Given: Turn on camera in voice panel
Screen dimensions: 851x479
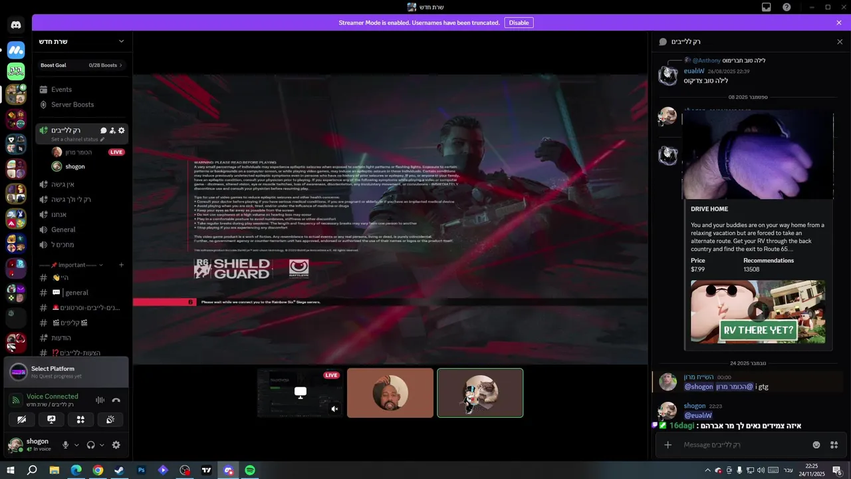Looking at the screenshot, I should click(22, 420).
